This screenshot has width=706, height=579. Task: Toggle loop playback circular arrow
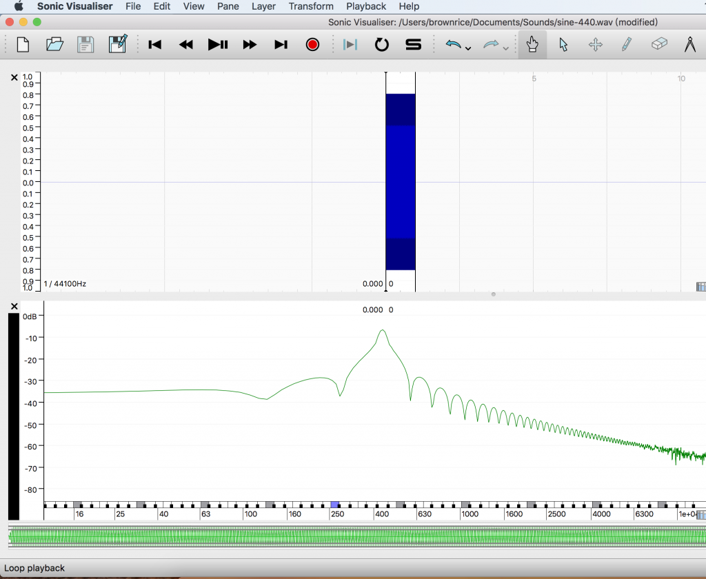382,45
